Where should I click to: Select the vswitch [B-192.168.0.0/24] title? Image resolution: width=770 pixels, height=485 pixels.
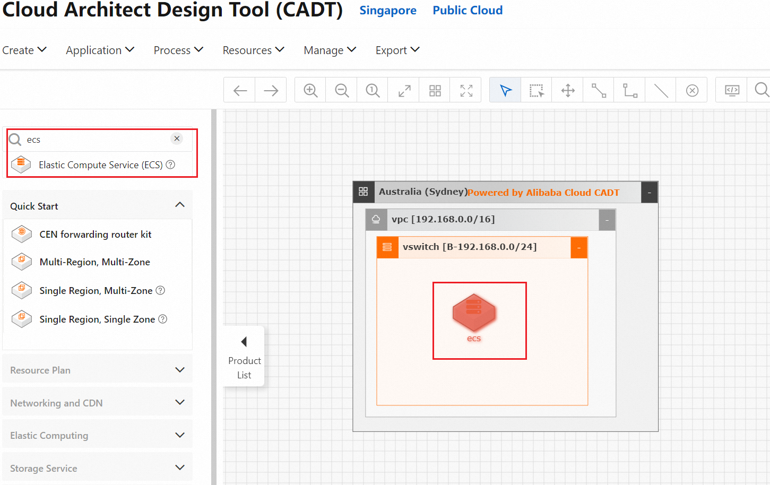(x=470, y=247)
